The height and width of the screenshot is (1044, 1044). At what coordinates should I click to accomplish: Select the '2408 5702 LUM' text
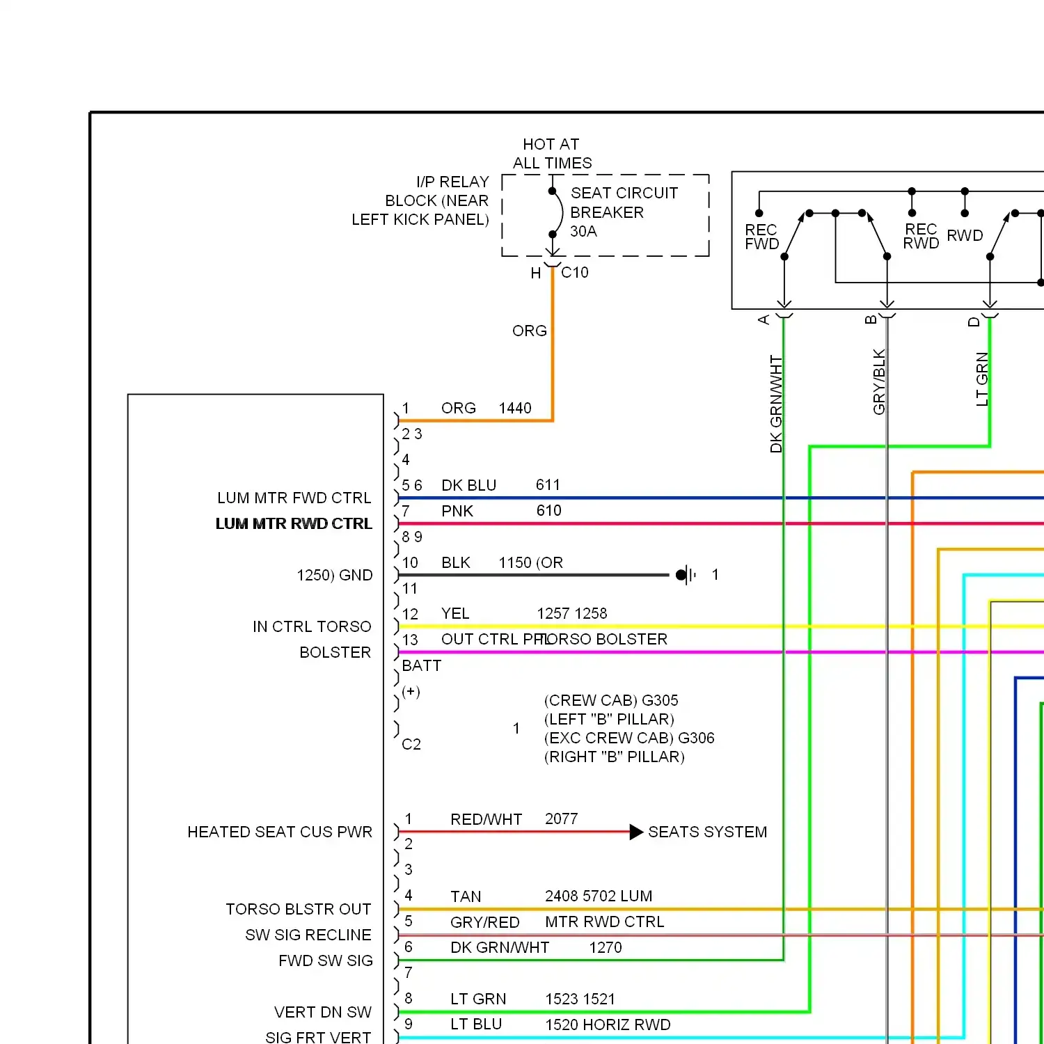coord(599,896)
